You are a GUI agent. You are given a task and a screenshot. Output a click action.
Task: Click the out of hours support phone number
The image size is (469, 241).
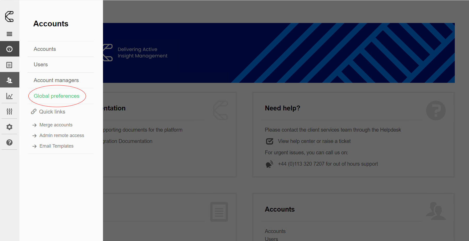point(328,164)
